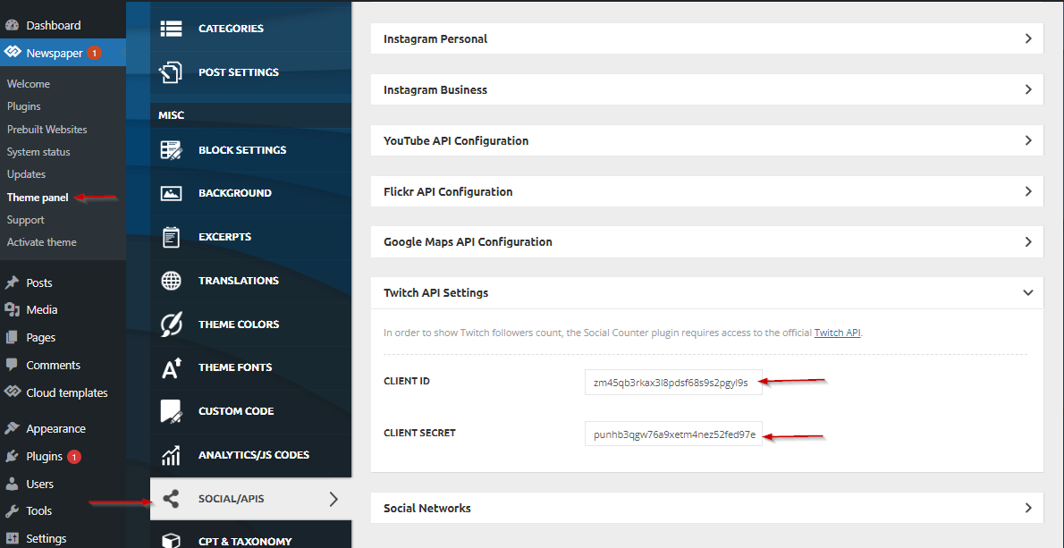The width and height of the screenshot is (1064, 548).
Task: Select the Theme panel submenu item
Action: click(38, 198)
